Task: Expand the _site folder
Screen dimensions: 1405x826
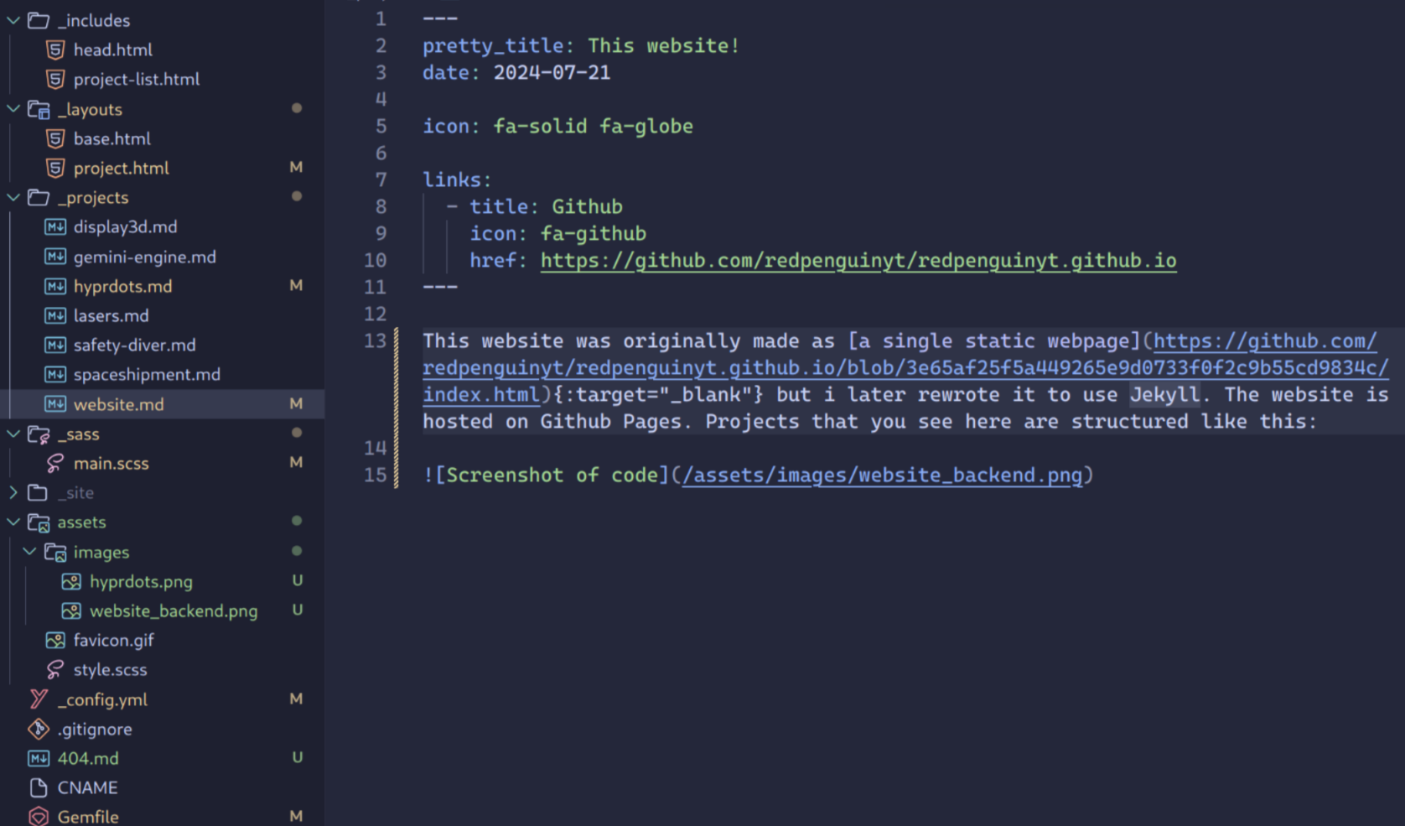Action: (x=13, y=492)
